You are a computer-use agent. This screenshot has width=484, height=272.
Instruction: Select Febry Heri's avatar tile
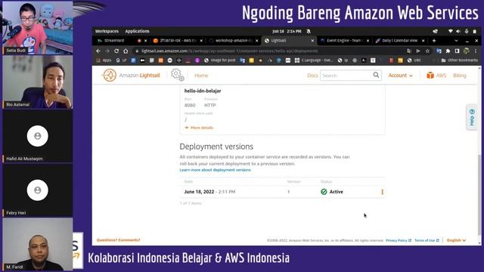point(37,190)
